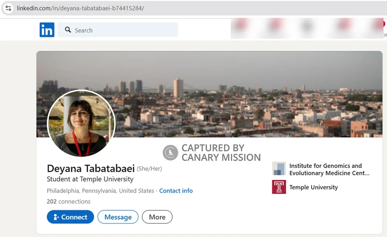Viewport: 387px width, 237px height.
Task: Click the Message button
Action: [118, 217]
